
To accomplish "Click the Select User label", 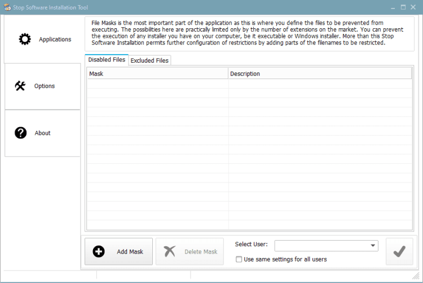I will [251, 244].
